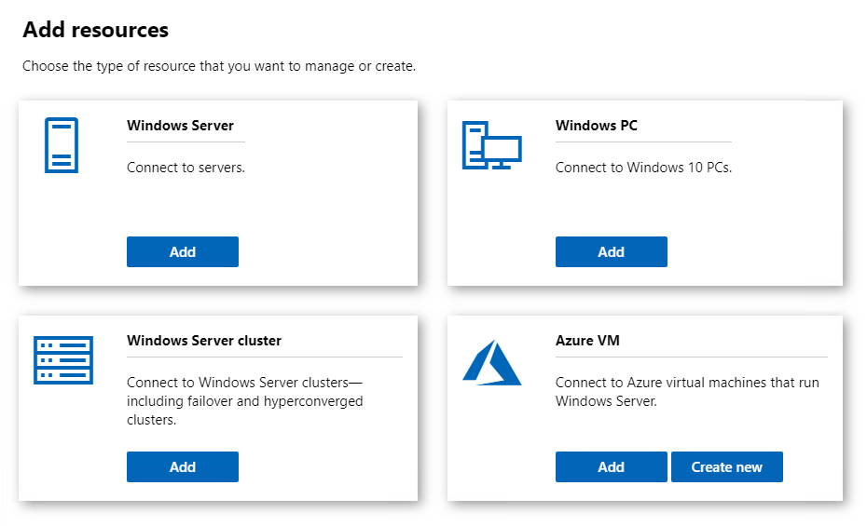Image resolution: width=867 pixels, height=526 pixels.
Task: Click the Windows Server cluster rack icon
Action: (x=63, y=360)
